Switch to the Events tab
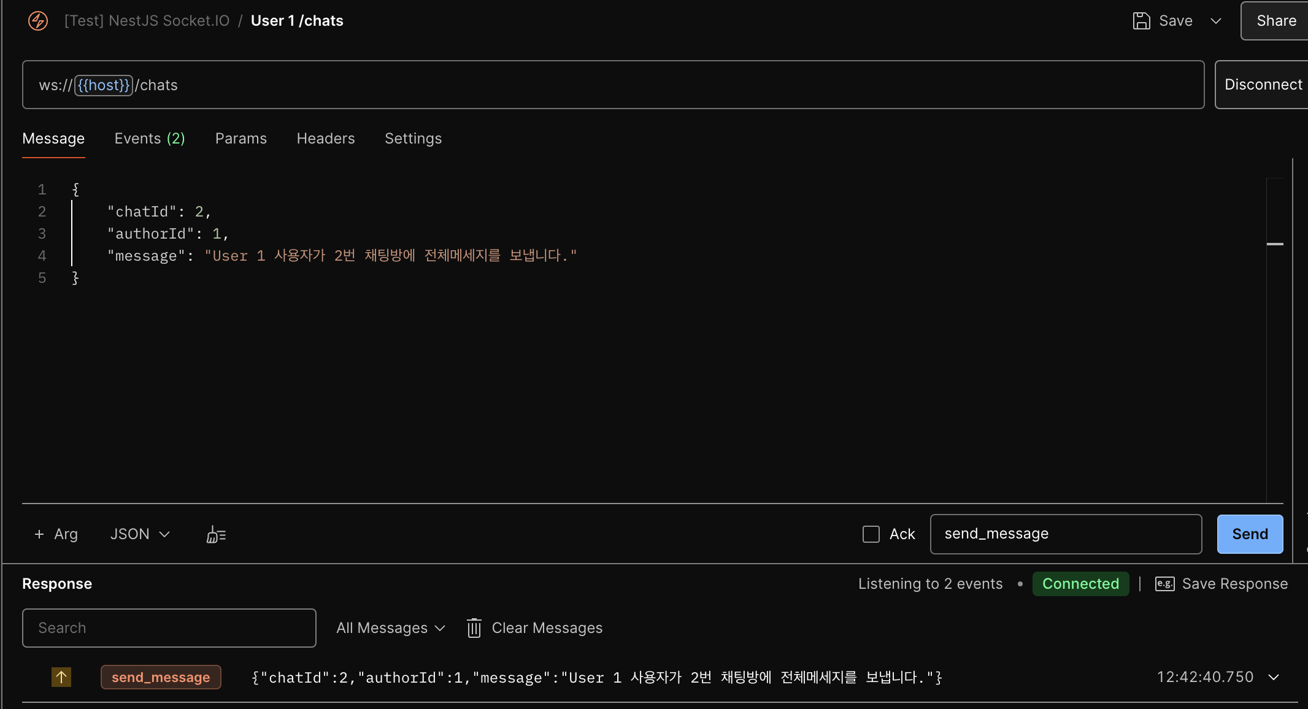 [149, 139]
